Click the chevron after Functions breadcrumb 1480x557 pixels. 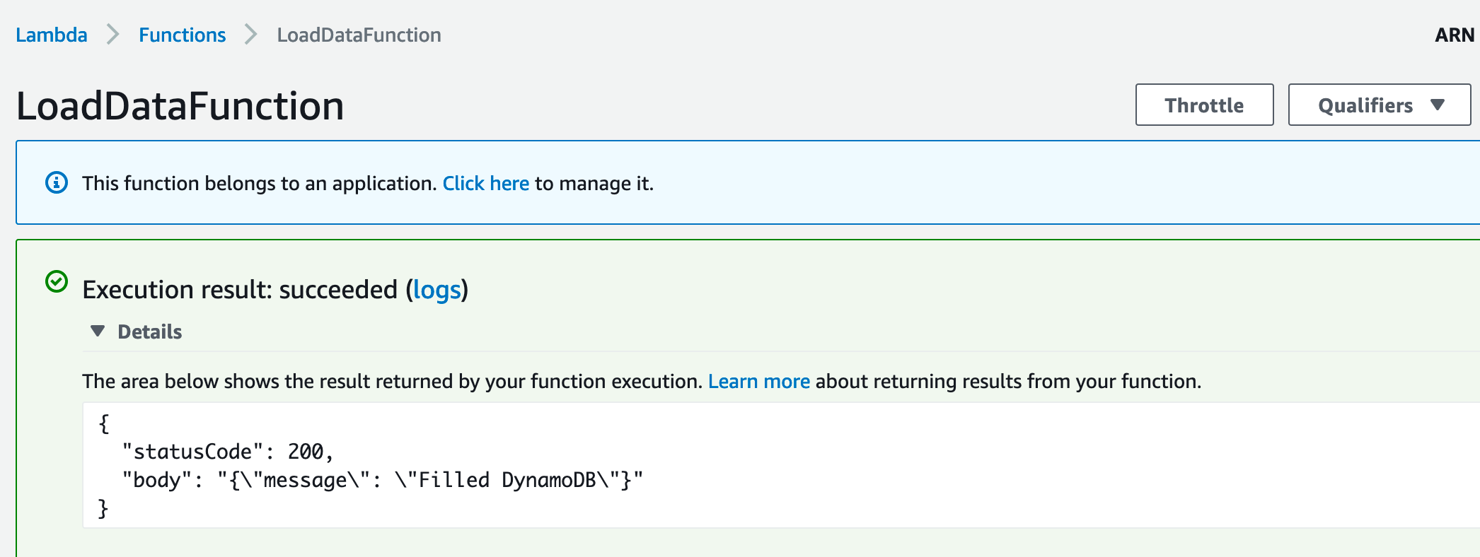(250, 35)
